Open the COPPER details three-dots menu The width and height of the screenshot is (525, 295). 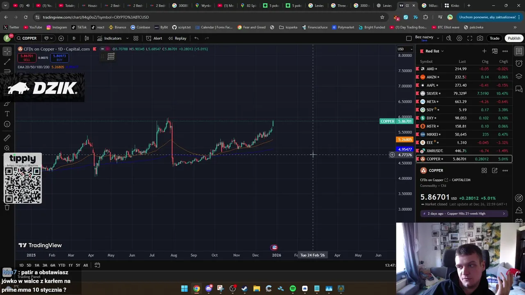(505, 170)
